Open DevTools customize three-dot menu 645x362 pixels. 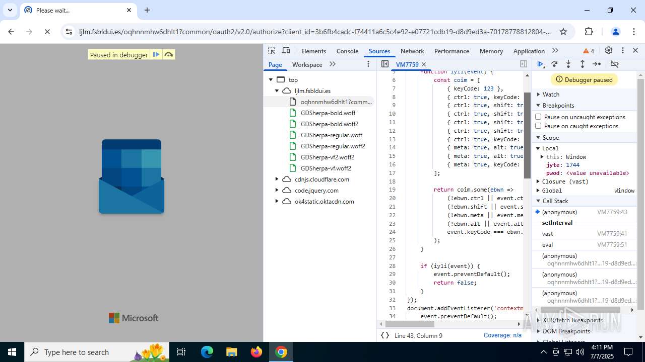[x=623, y=51]
